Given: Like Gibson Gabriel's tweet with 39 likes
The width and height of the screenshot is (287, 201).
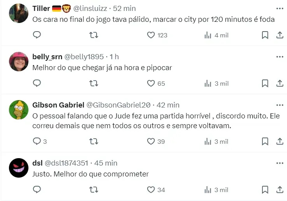Looking at the screenshot, I should tap(151, 141).
